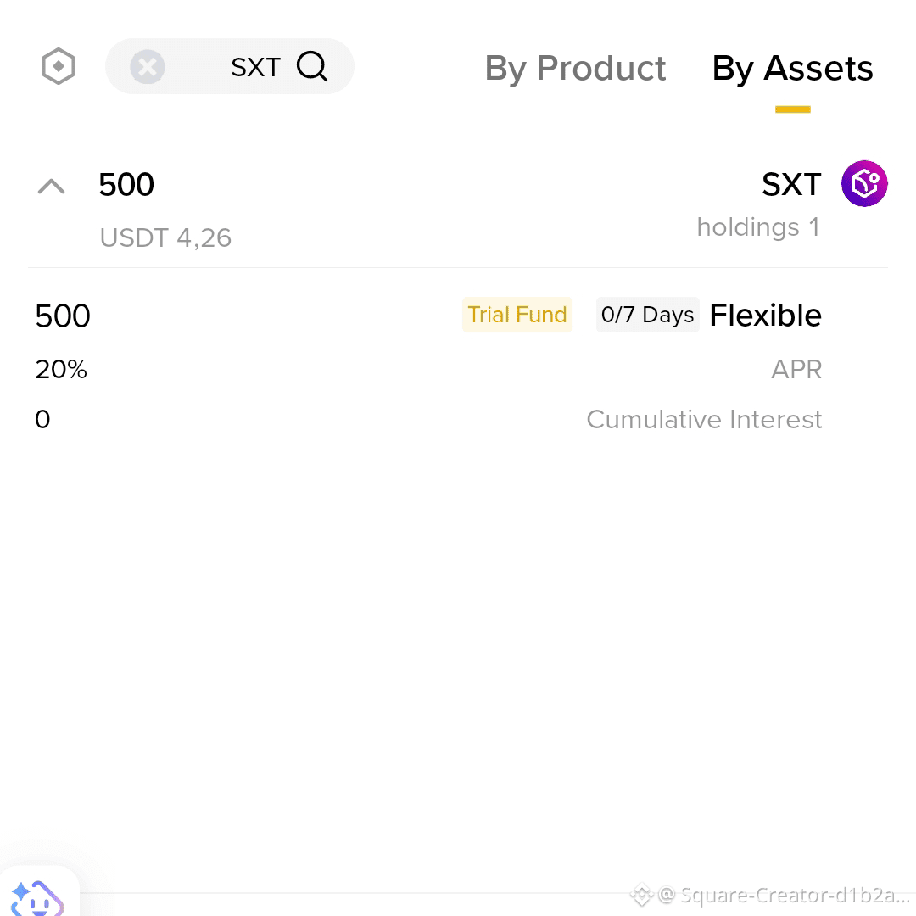Tap the 500 SXT total amount
916x916 pixels.
click(x=126, y=185)
